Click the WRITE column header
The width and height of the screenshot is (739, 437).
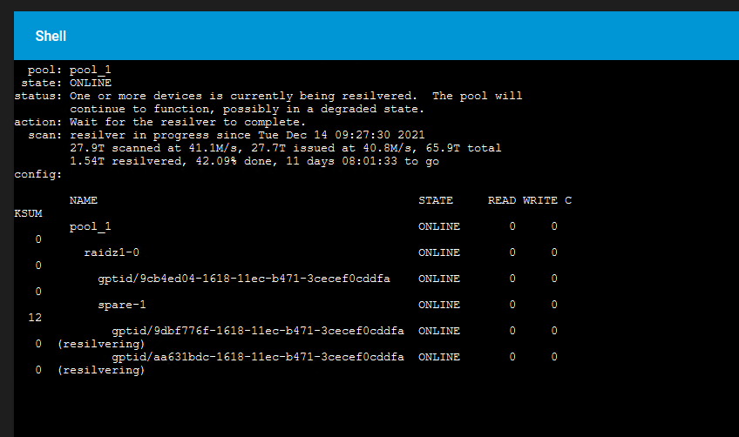540,200
